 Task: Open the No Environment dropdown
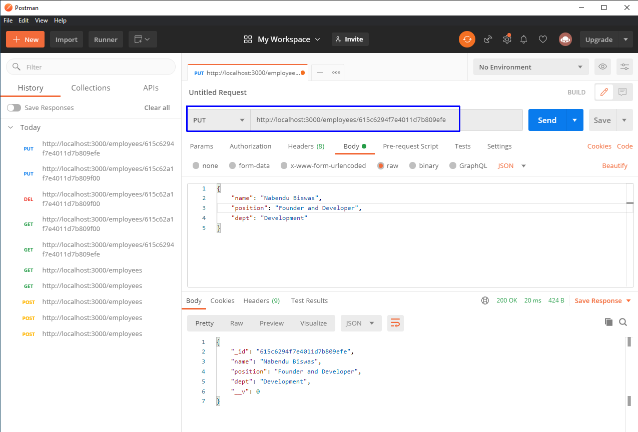(531, 67)
